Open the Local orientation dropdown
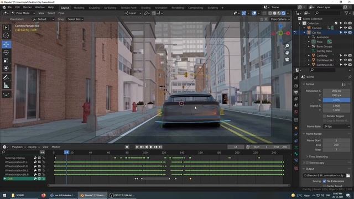The height and width of the screenshot is (199, 354). coord(133,13)
